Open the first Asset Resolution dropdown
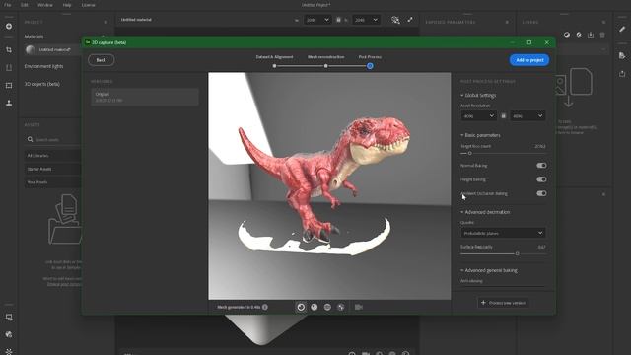The image size is (631, 355). pyautogui.click(x=478, y=116)
